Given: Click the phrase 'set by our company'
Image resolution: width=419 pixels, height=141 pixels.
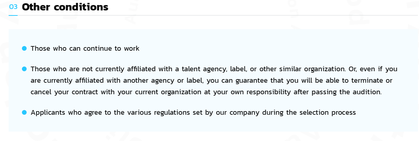Looking at the screenshot, I should tap(226, 113).
